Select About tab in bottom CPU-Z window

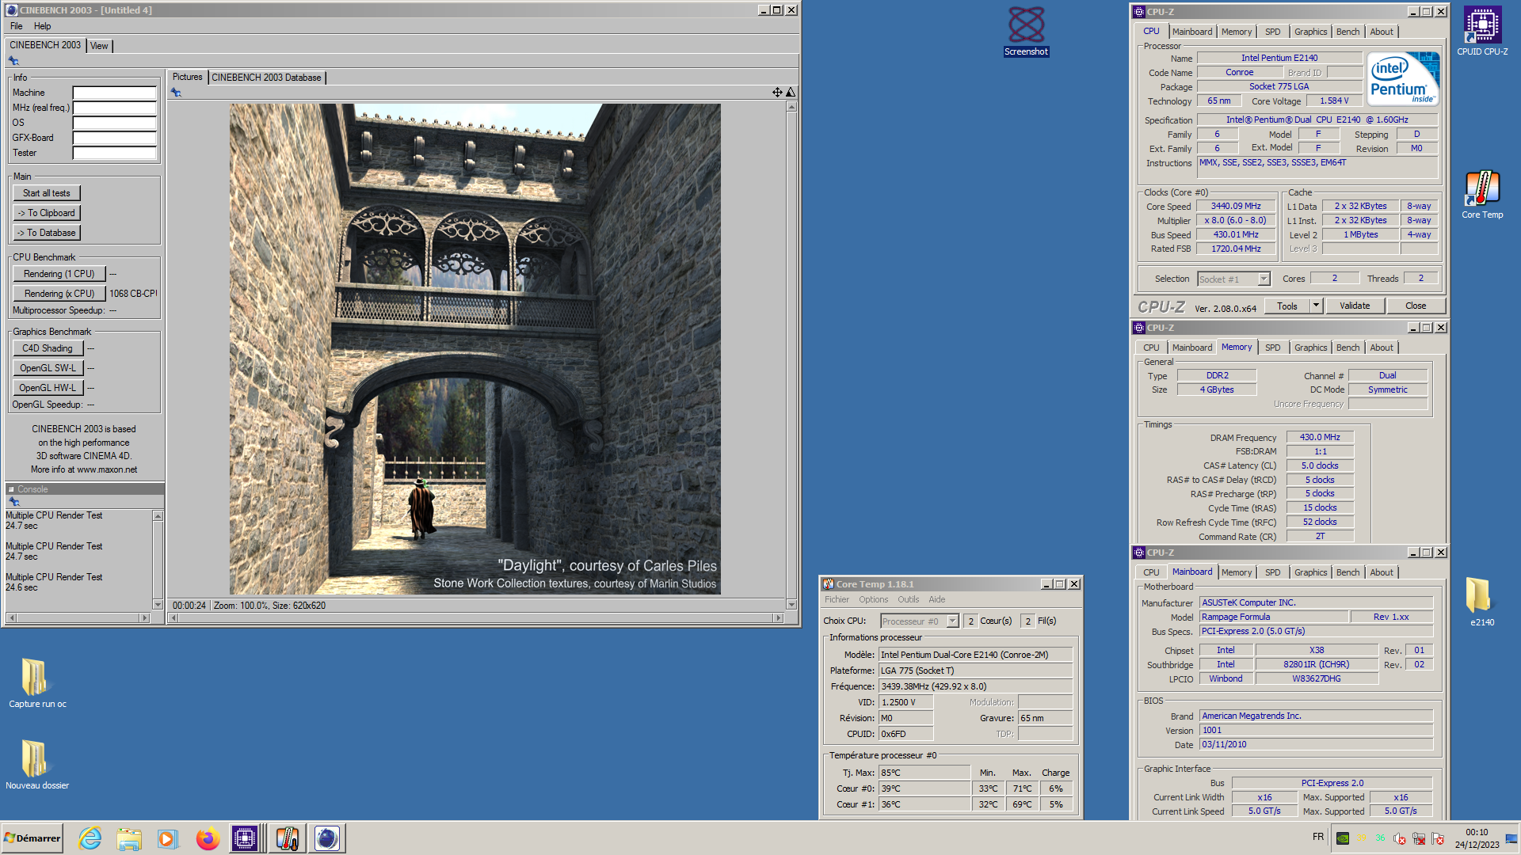[x=1382, y=572]
